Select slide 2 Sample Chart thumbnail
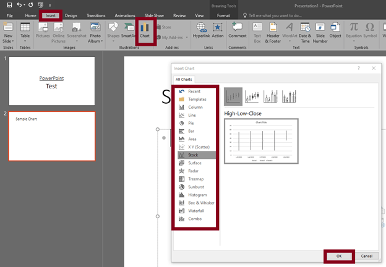The height and width of the screenshot is (267, 386). 52,136
